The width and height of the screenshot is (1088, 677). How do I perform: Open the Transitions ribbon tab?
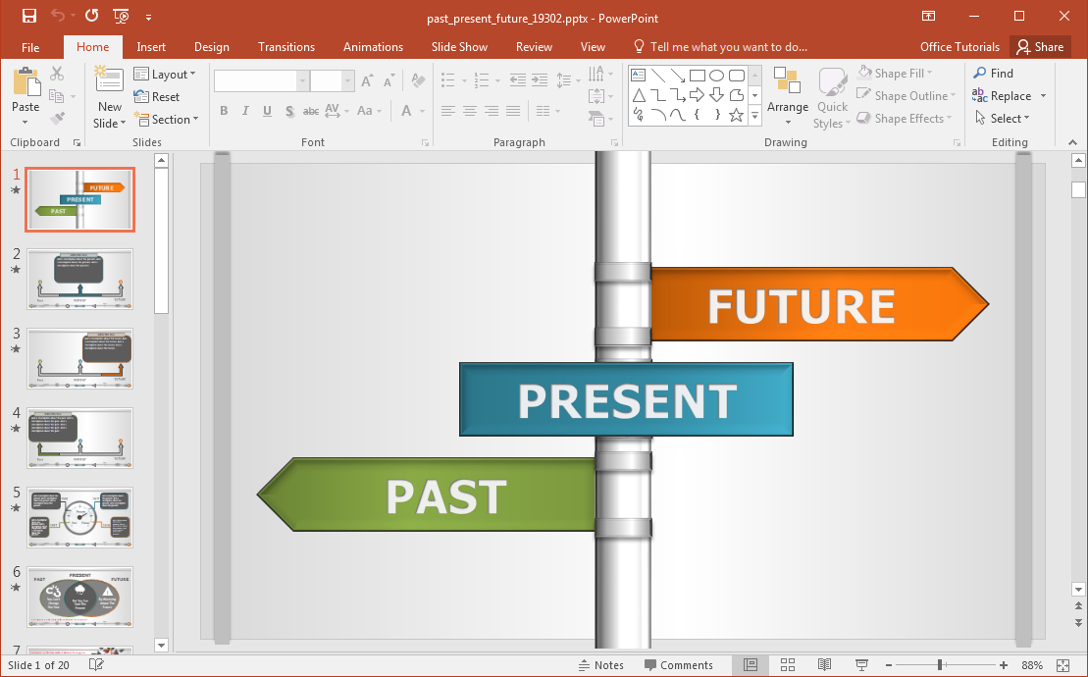[286, 47]
